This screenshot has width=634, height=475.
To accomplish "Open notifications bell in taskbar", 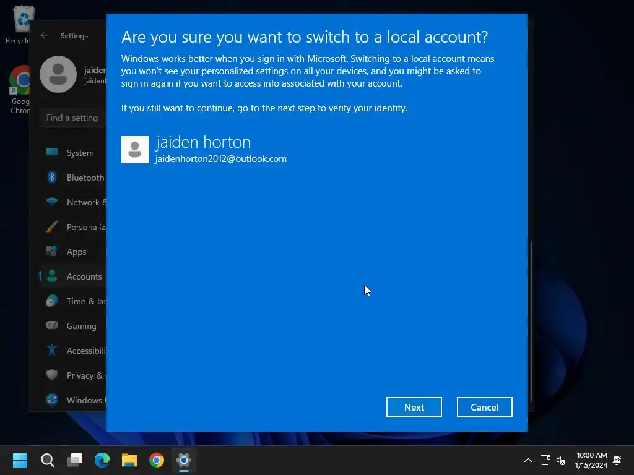I will [x=617, y=460].
